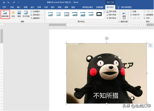Click the bottom-center resize handle of picture

(x=106, y=104)
